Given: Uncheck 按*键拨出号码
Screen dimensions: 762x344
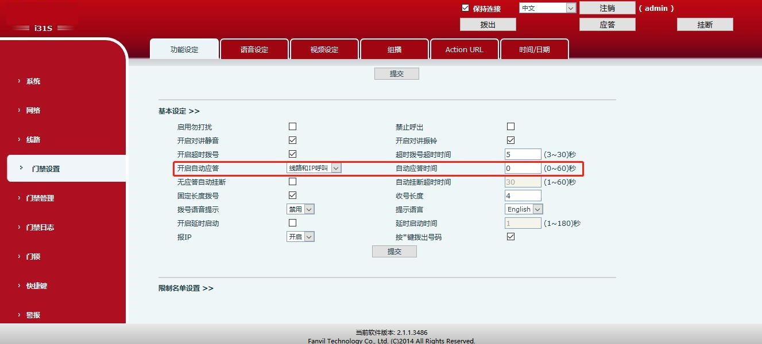Looking at the screenshot, I should coord(510,236).
